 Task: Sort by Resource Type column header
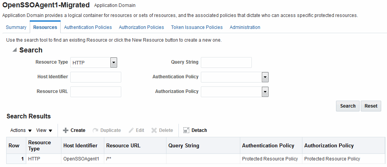(44, 145)
